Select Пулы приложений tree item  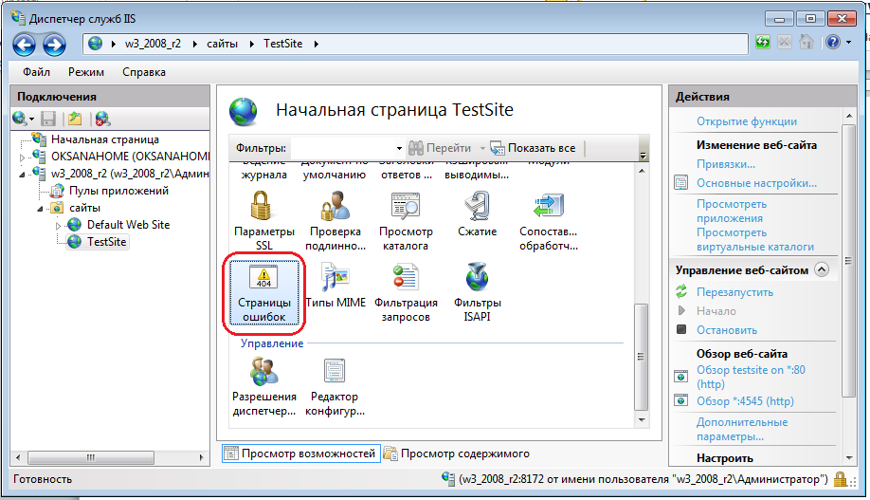click(x=118, y=191)
